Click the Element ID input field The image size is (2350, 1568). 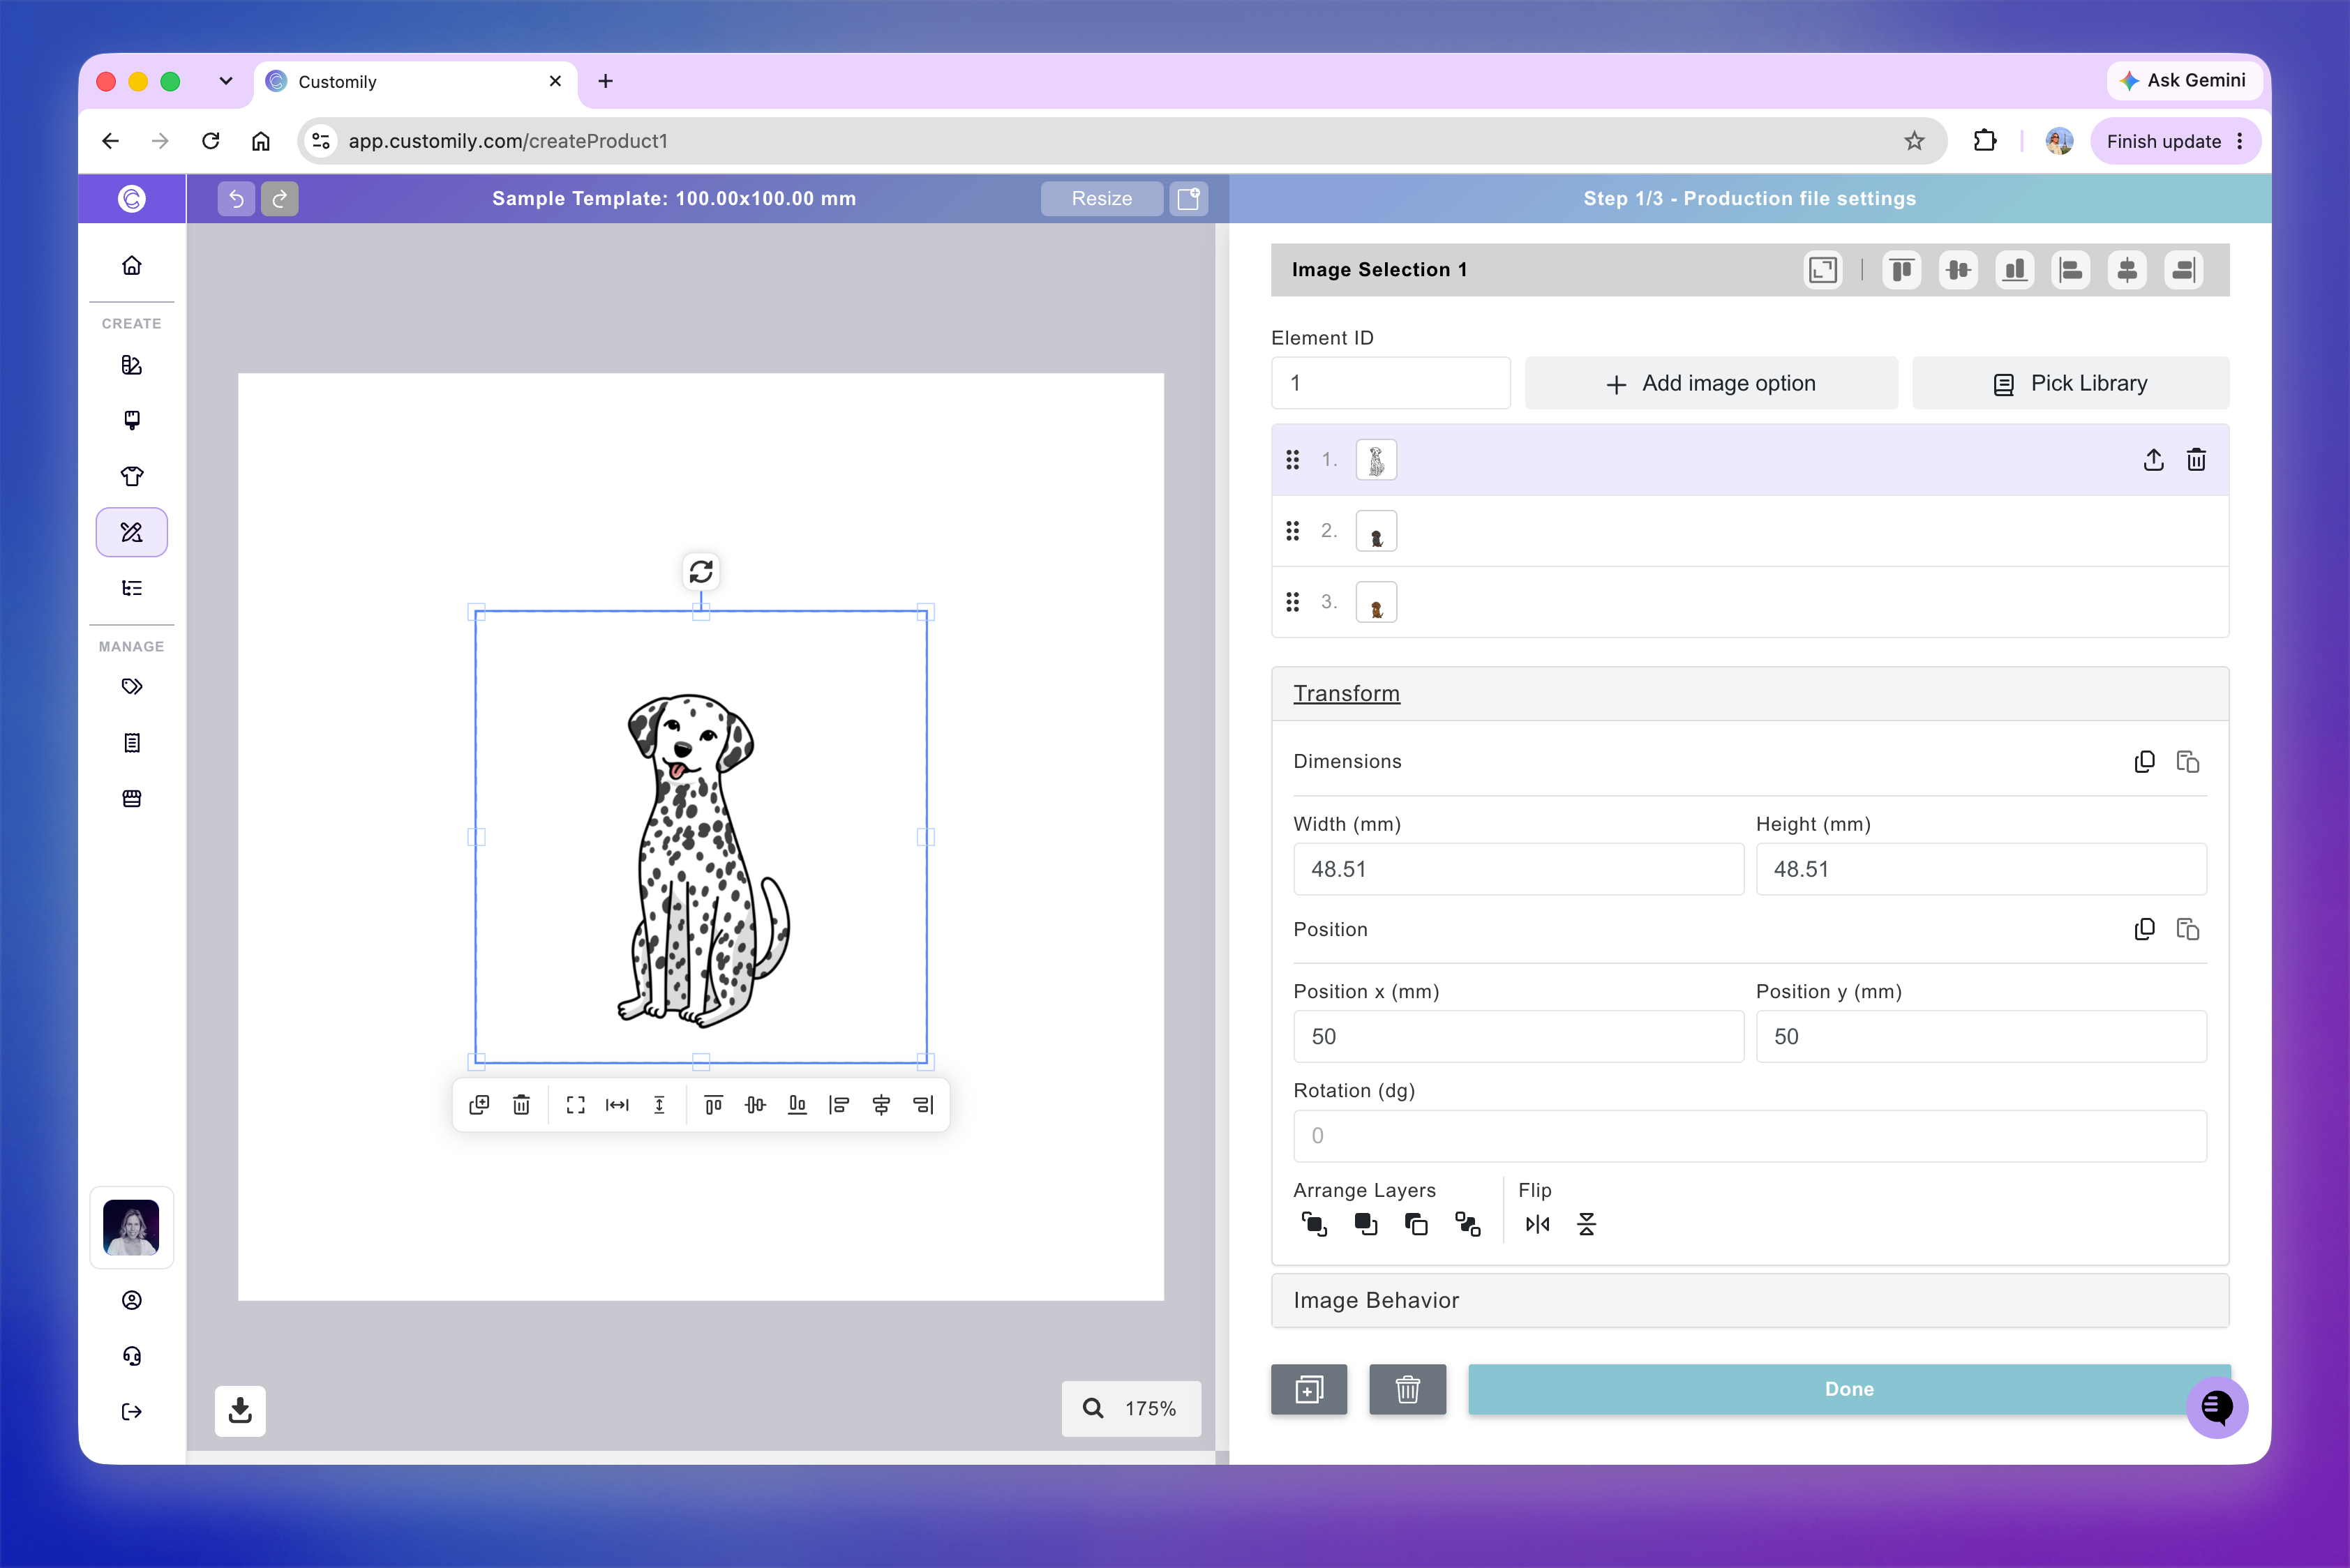tap(1391, 383)
